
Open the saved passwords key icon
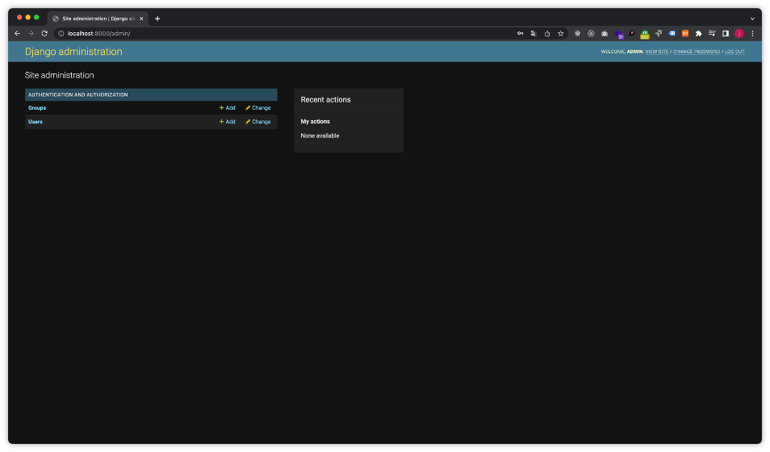coord(520,33)
